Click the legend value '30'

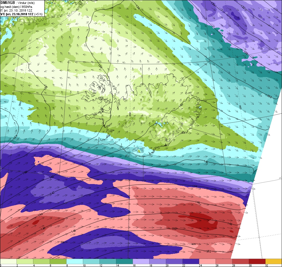point(250,265)
